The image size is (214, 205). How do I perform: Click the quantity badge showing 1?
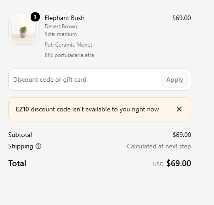(x=35, y=17)
